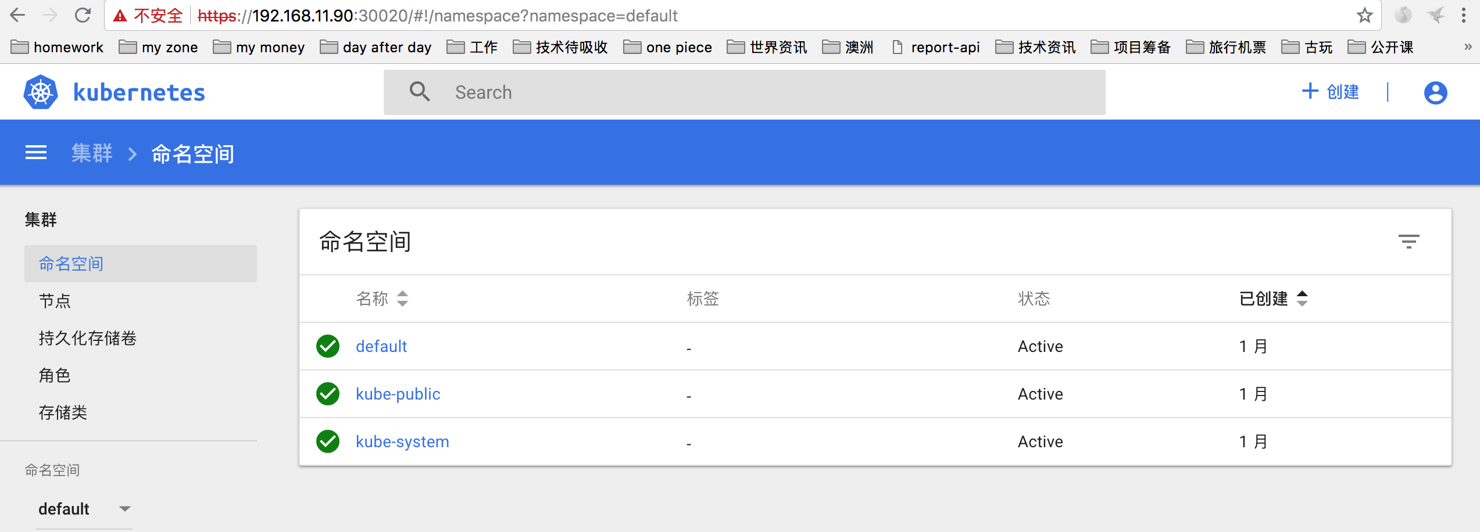Open the 世界资讯 bookmark folder
Screen dimensions: 1480x532
click(767, 47)
